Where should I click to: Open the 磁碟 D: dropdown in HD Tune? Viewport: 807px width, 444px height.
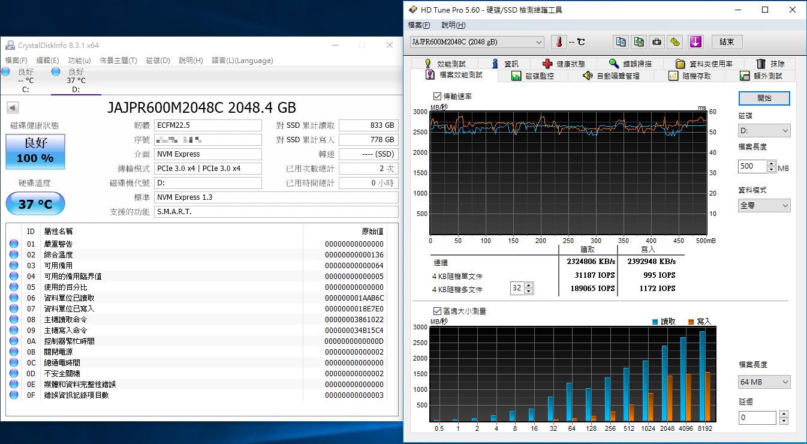(x=764, y=131)
